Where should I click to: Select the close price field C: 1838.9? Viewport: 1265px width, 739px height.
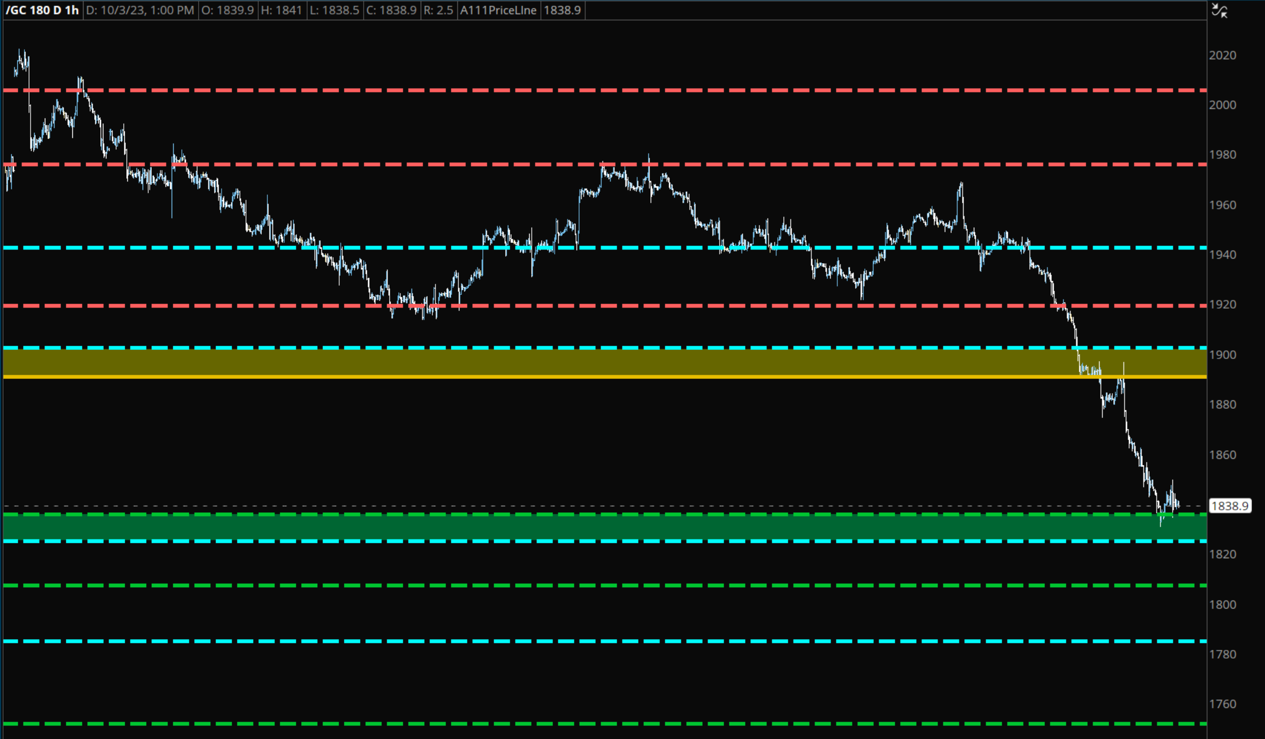coord(392,10)
